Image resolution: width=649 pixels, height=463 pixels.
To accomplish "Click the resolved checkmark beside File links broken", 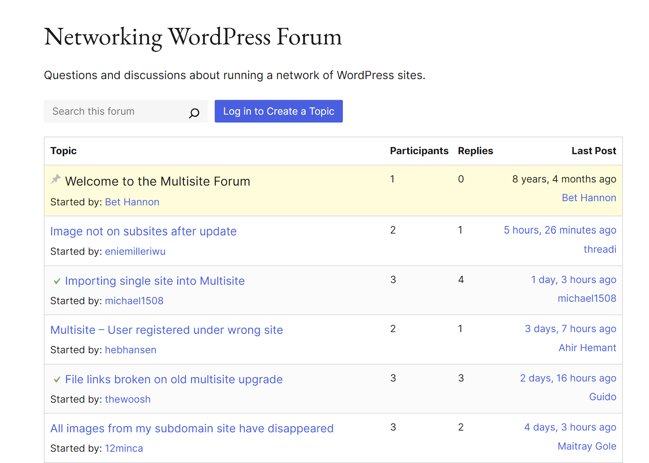I will 56,380.
